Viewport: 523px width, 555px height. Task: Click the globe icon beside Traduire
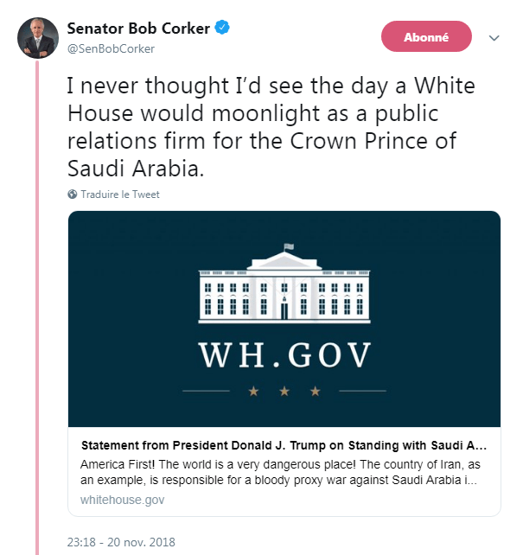point(72,195)
